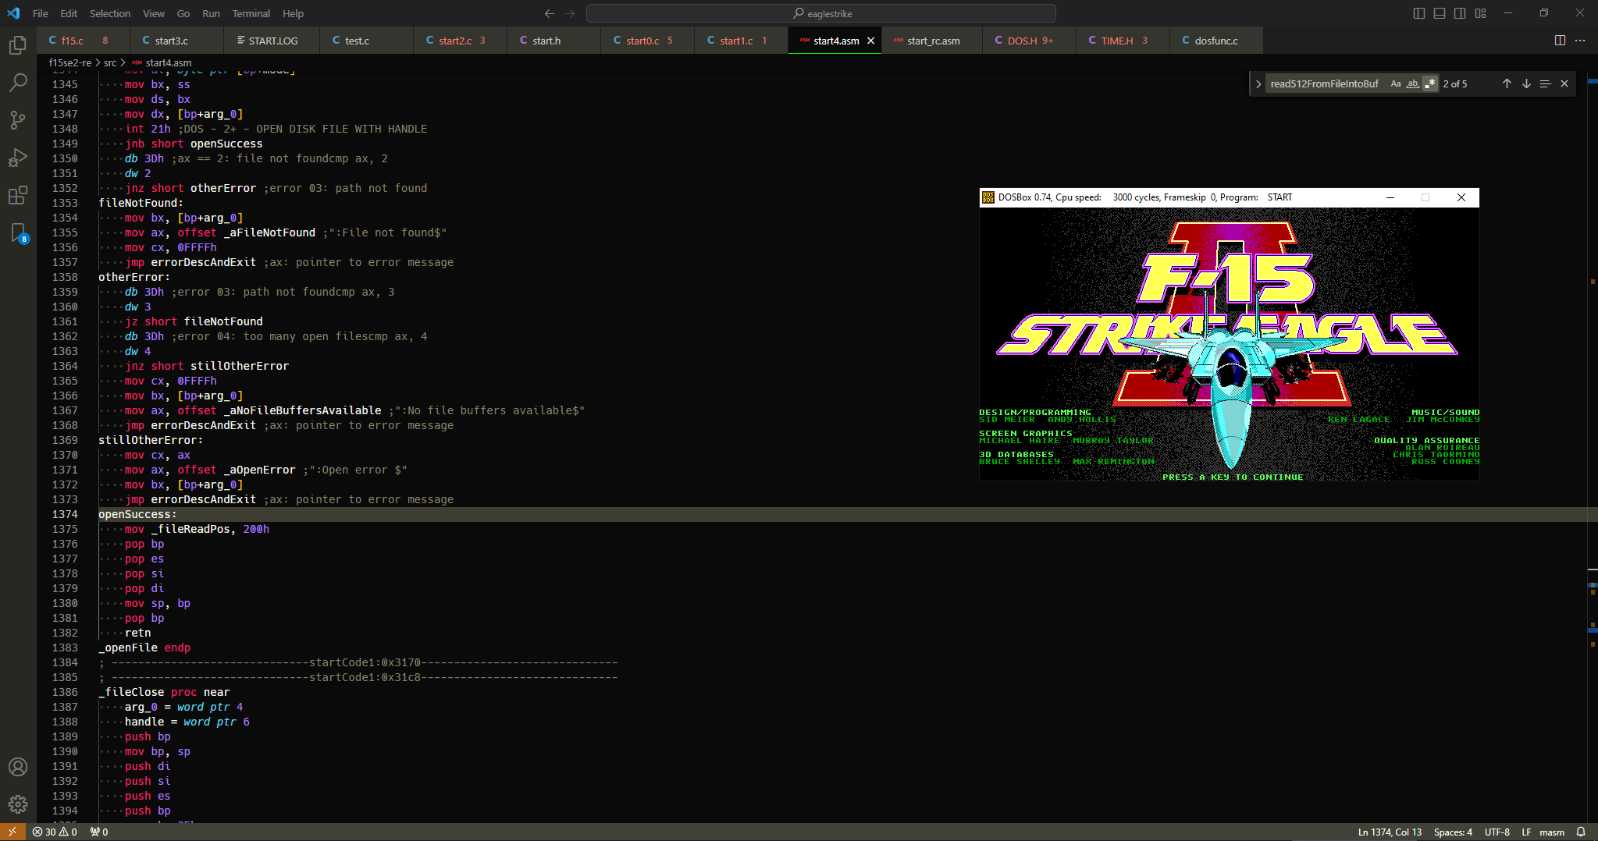Toggle Find in Selection icon
This screenshot has height=841, width=1598.
coord(1545,83)
